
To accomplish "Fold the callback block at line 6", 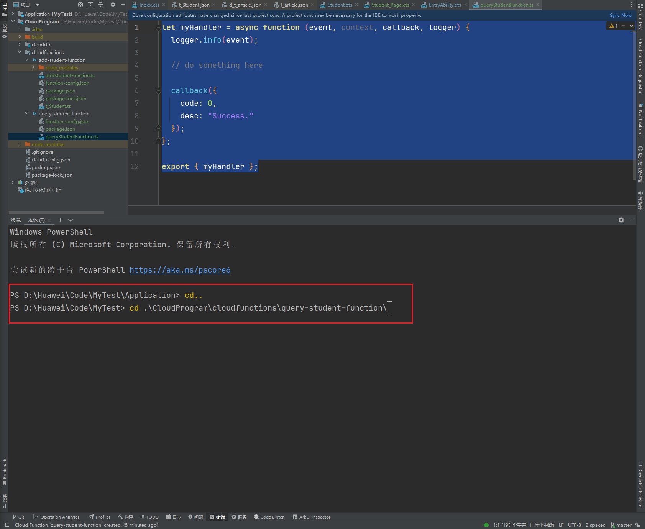I will click(x=158, y=90).
